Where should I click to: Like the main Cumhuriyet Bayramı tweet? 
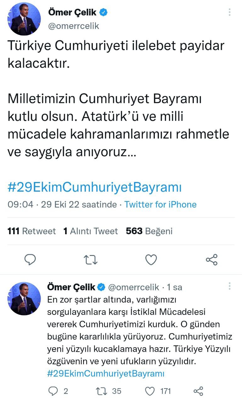click(151, 259)
